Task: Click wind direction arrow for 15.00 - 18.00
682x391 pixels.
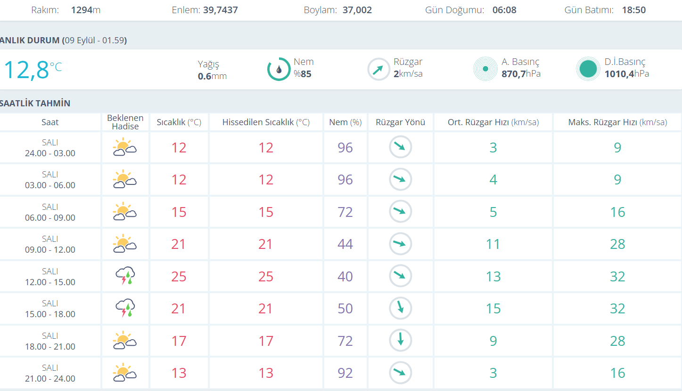Action: (400, 308)
